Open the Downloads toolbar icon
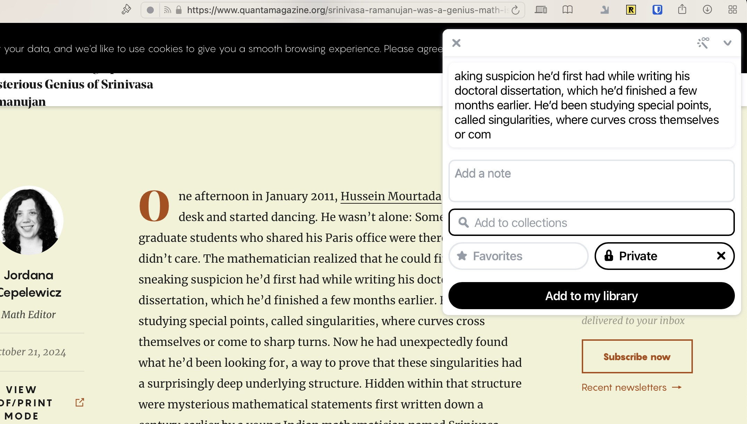 coord(707,10)
